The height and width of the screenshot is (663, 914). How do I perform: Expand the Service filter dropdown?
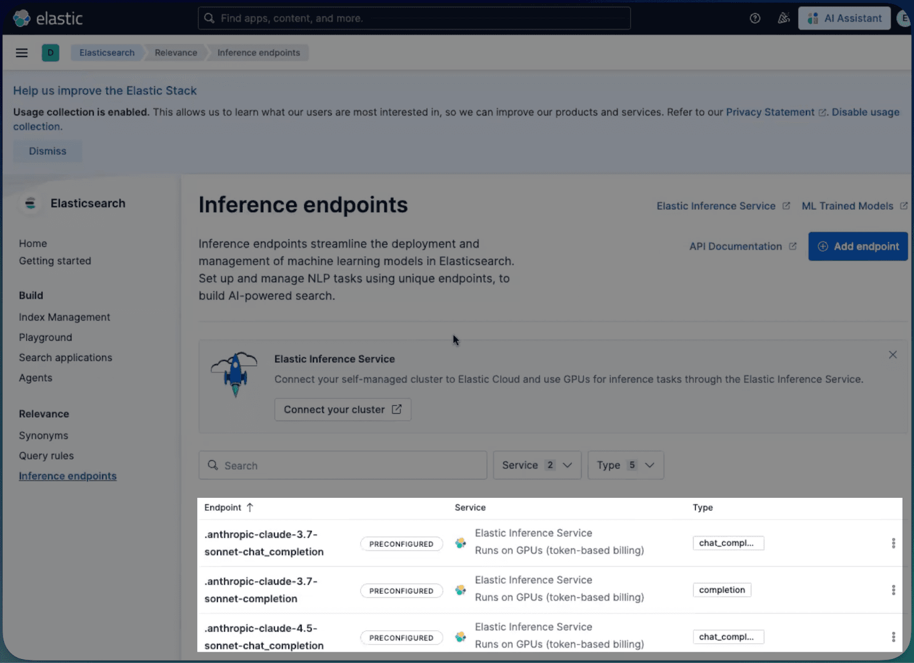(x=536, y=465)
